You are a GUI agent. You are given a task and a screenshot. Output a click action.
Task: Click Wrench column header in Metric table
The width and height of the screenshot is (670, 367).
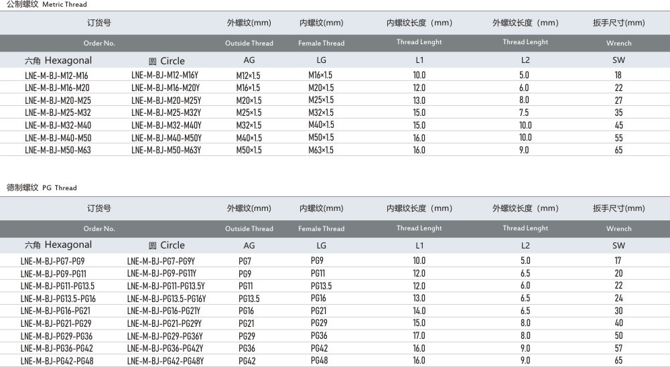click(x=618, y=43)
